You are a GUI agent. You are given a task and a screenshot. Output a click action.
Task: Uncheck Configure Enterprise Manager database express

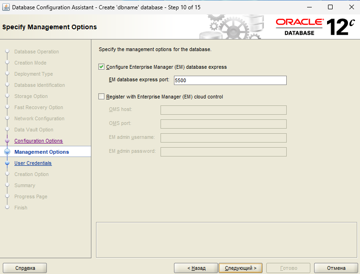pos(101,67)
